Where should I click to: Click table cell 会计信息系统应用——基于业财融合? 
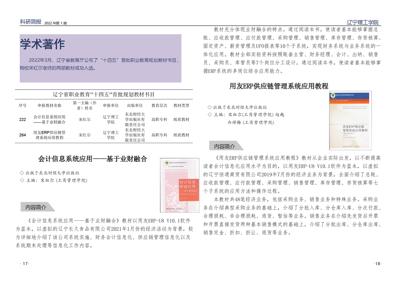[x=49, y=119]
